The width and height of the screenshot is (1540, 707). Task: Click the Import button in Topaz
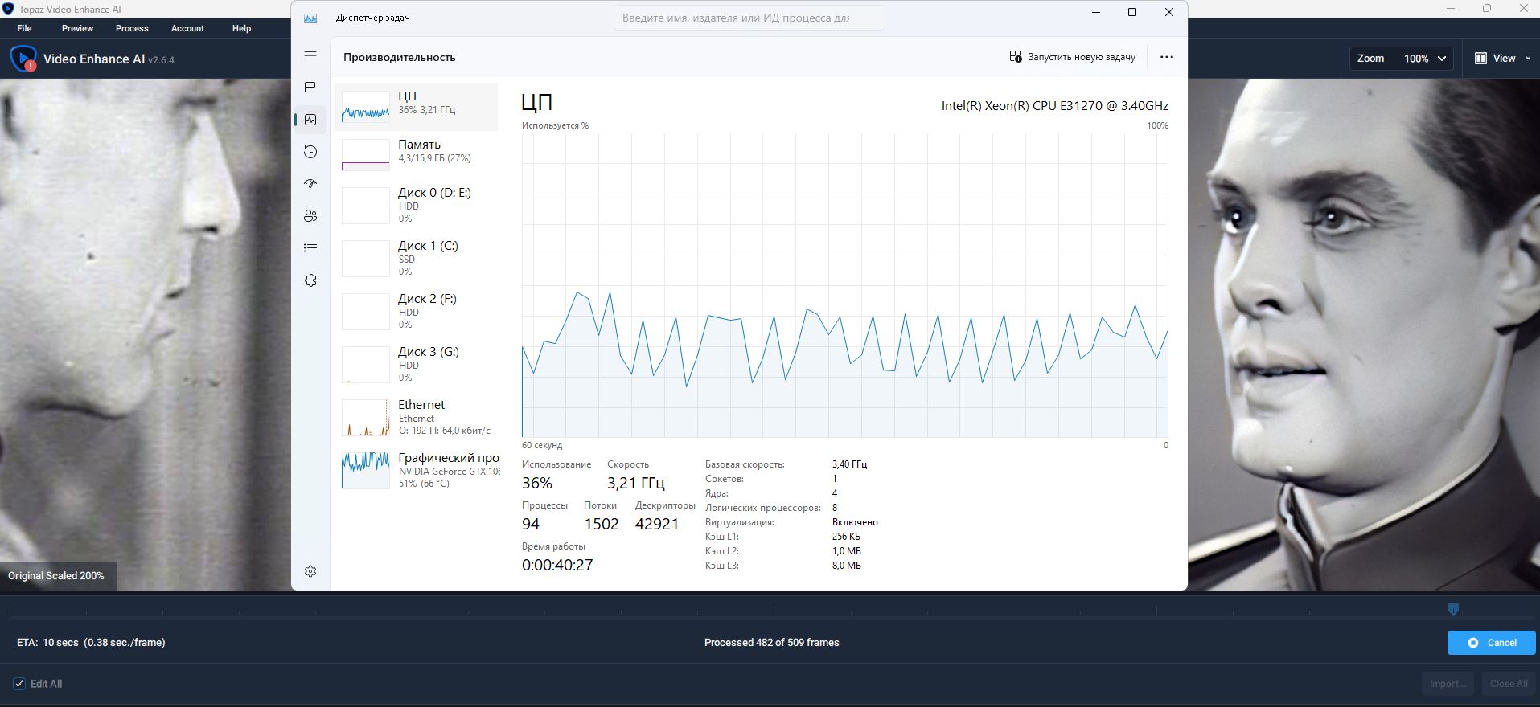click(x=1447, y=684)
